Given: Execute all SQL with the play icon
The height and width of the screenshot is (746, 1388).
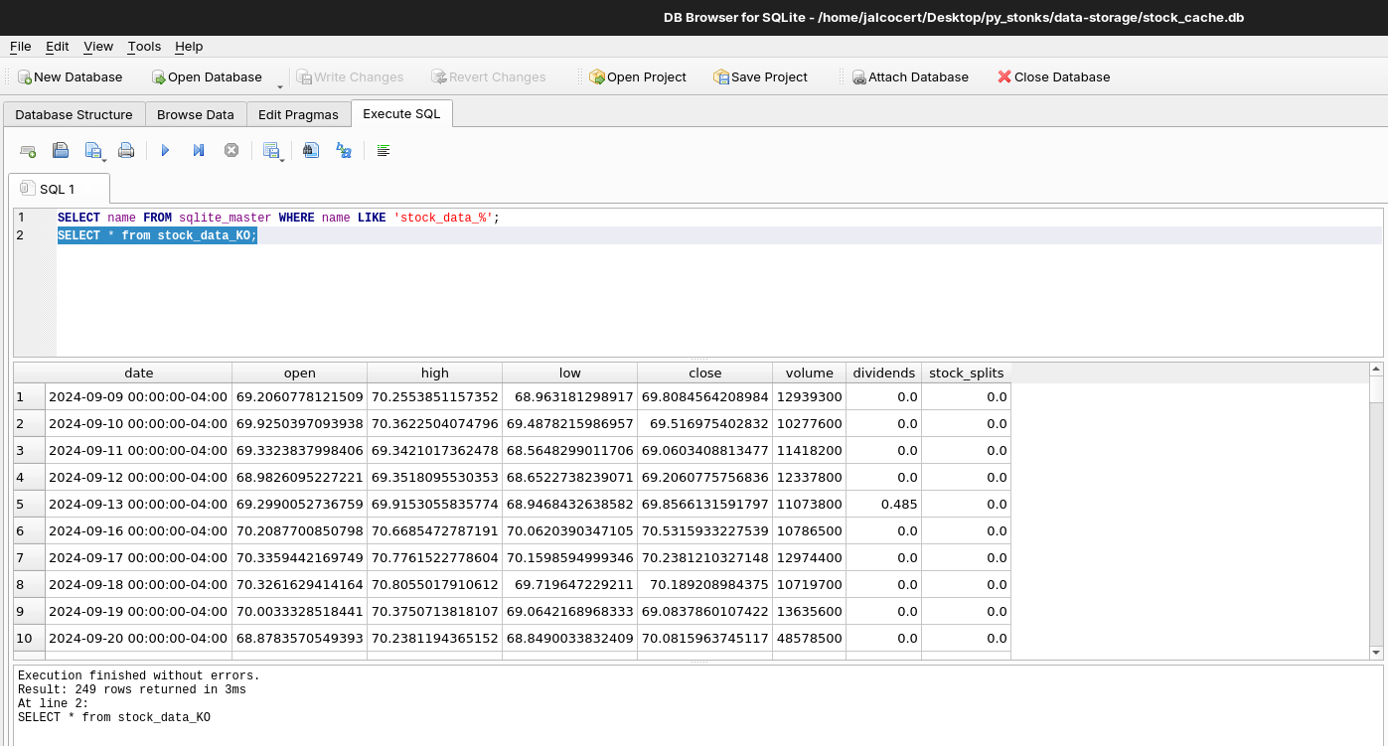Looking at the screenshot, I should (165, 151).
